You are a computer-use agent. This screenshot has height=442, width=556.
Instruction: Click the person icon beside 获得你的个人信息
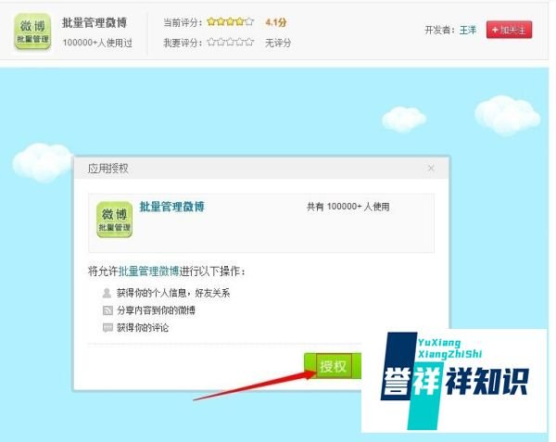(107, 293)
